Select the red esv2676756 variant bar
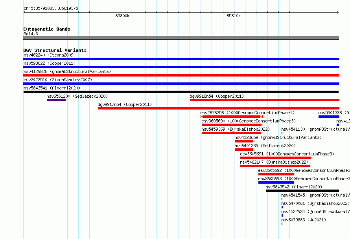The image size is (350, 239). tap(232, 117)
